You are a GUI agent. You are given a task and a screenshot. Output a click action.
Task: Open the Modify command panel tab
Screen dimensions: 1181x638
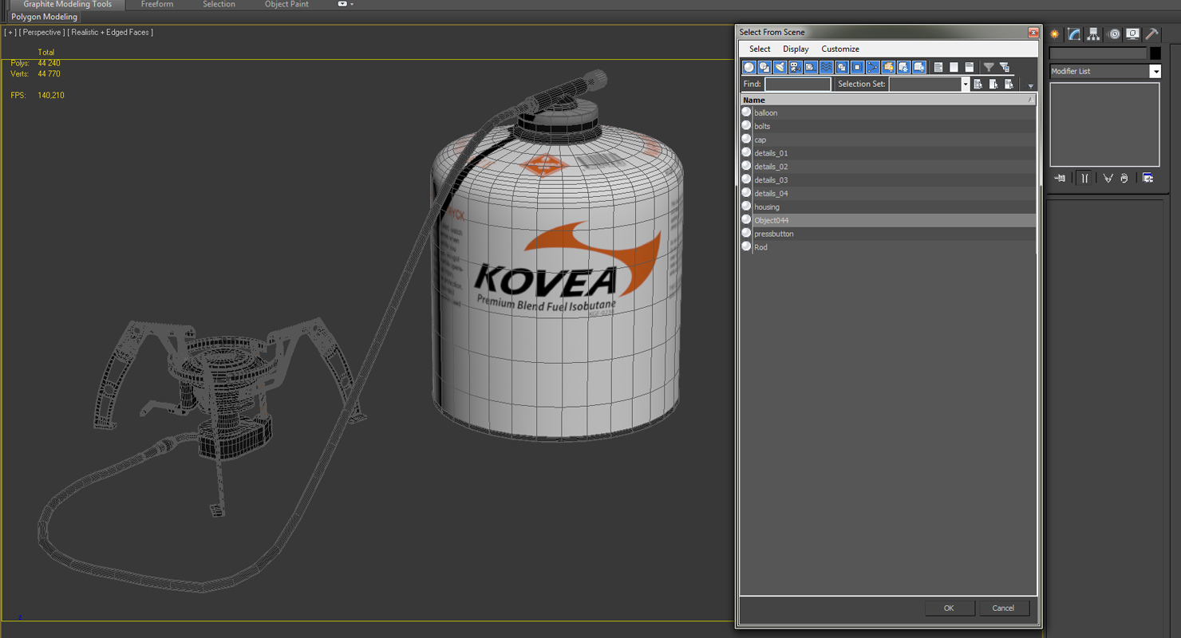click(1074, 34)
